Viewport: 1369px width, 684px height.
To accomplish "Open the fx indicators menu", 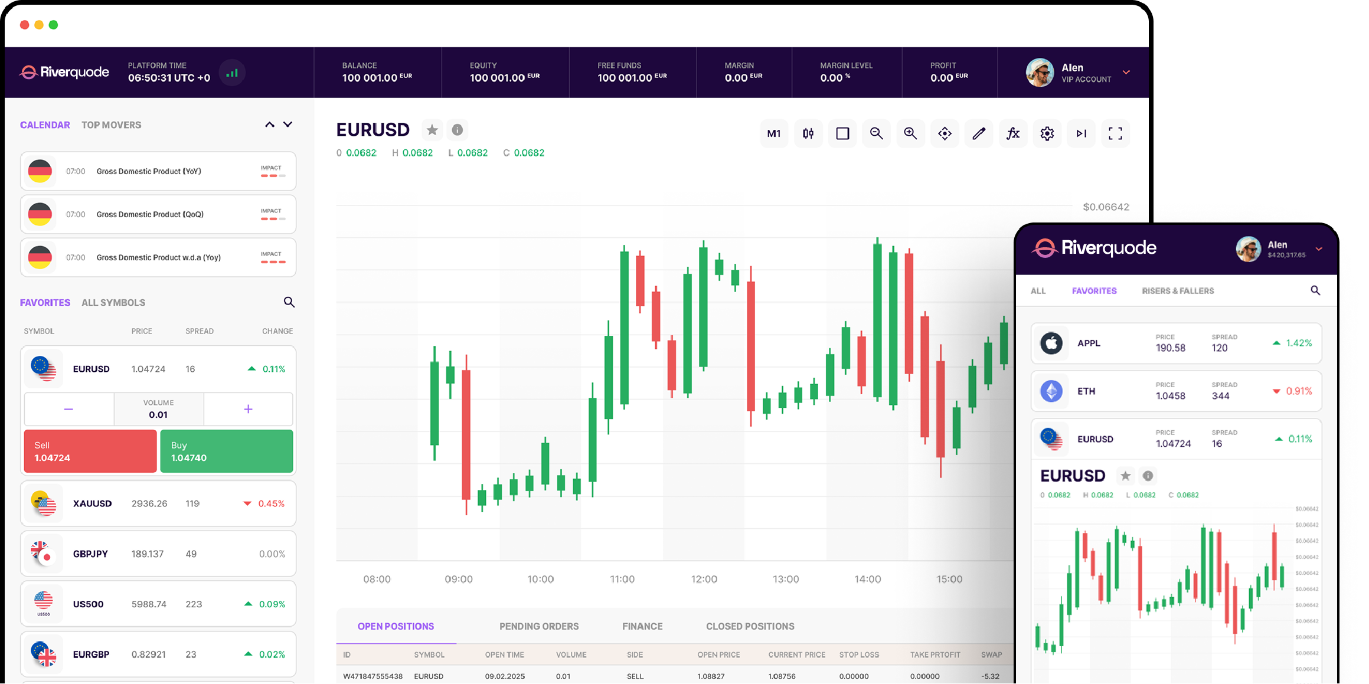I will point(1013,134).
